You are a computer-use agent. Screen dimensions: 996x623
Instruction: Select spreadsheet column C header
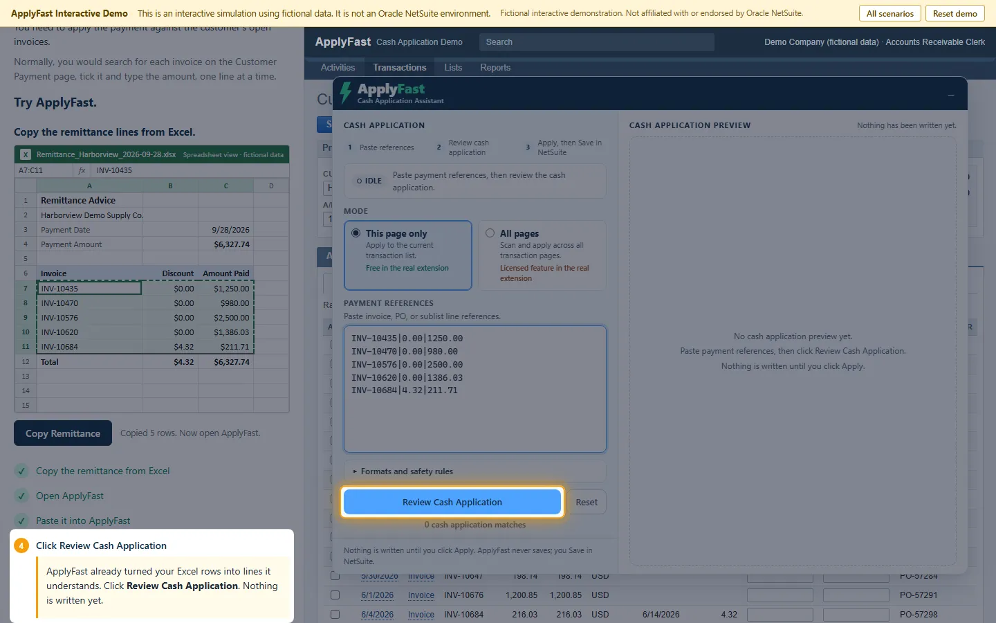click(225, 186)
